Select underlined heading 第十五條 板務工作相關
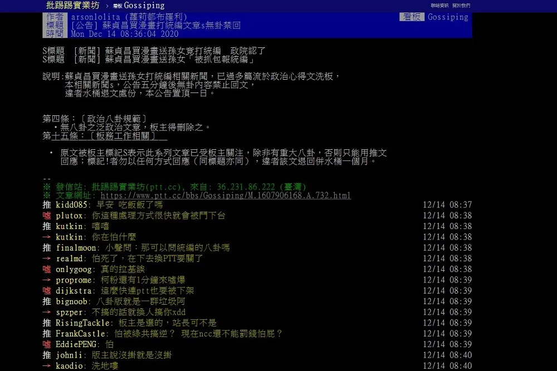 (105, 136)
